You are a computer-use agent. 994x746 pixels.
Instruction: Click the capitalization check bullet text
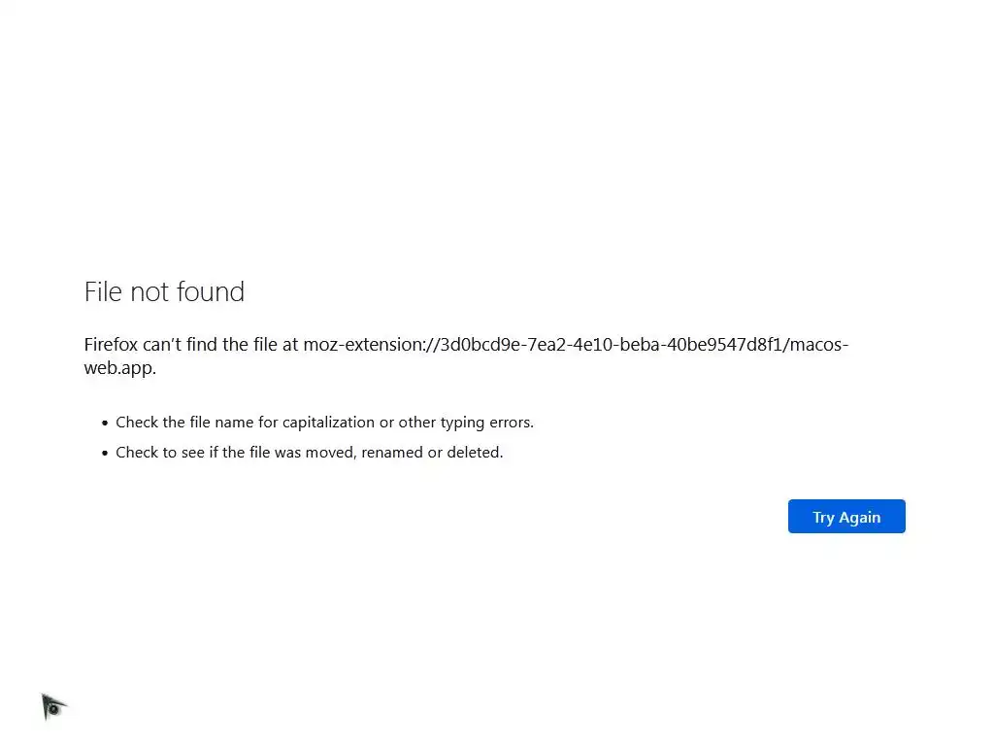[324, 423]
